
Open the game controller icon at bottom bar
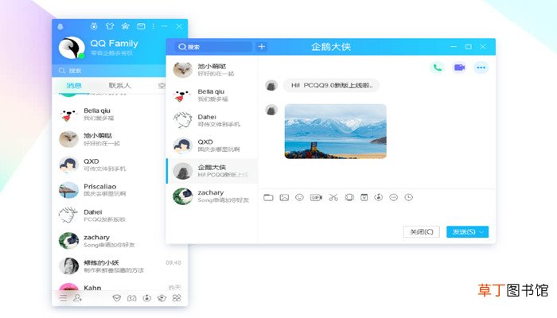[x=132, y=298]
